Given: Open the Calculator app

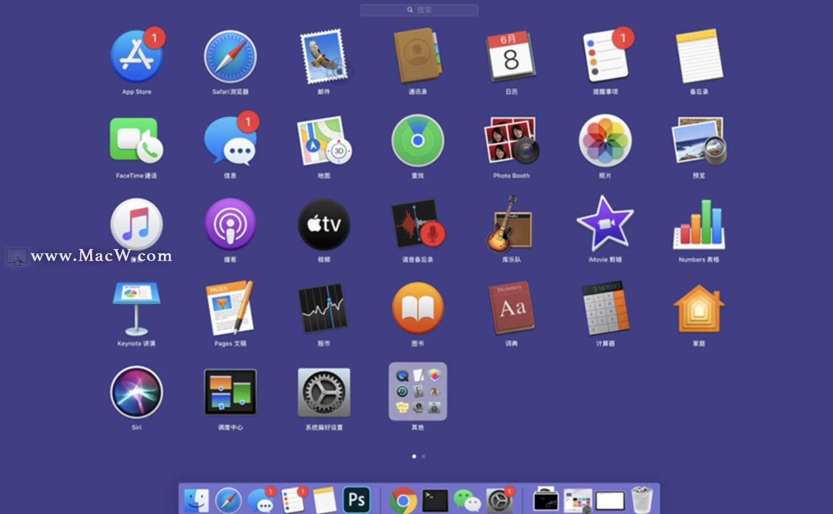Looking at the screenshot, I should [606, 308].
